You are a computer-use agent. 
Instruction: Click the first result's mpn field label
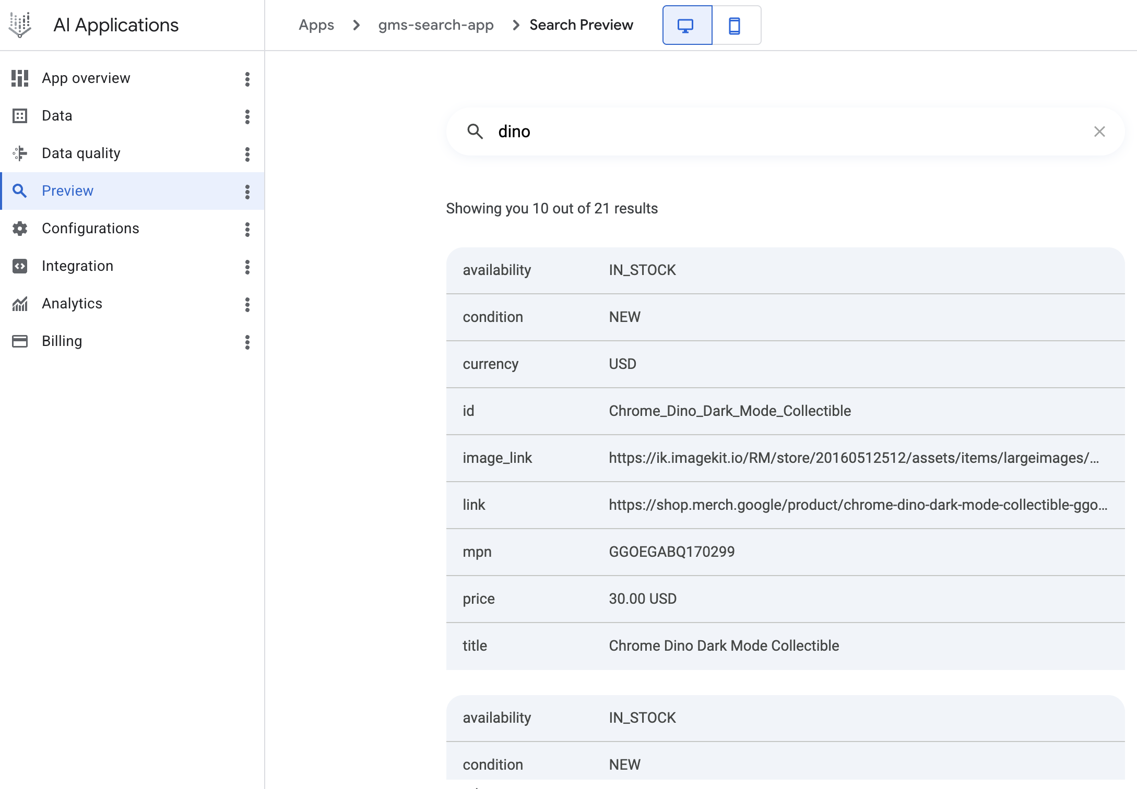click(x=477, y=552)
